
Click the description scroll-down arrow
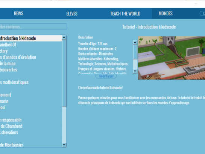click(135, 71)
